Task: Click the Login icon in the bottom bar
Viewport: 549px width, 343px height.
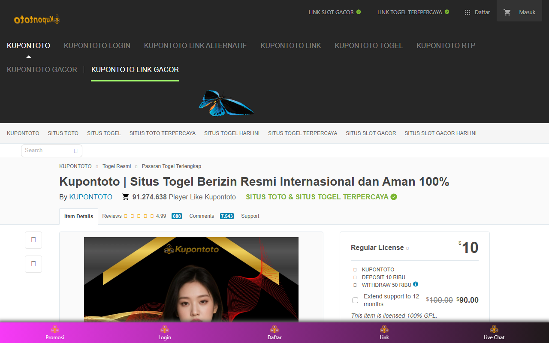Action: coord(165,329)
